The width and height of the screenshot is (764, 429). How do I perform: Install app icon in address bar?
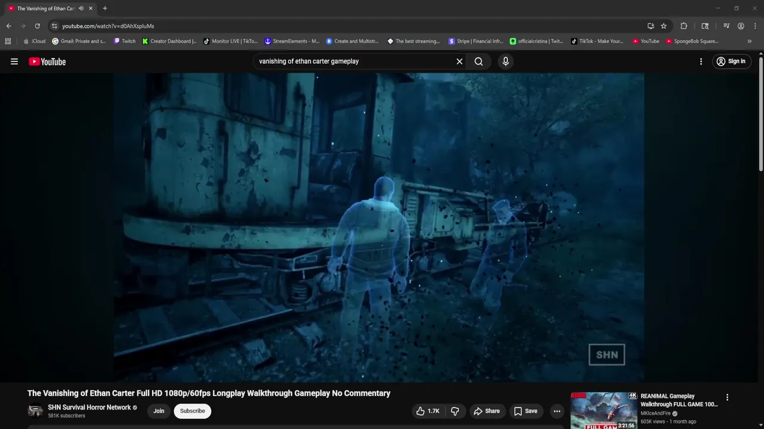651,26
